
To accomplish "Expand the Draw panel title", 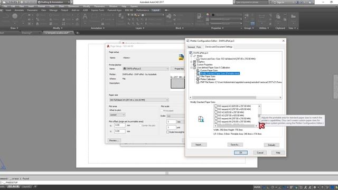I will coord(14,28).
